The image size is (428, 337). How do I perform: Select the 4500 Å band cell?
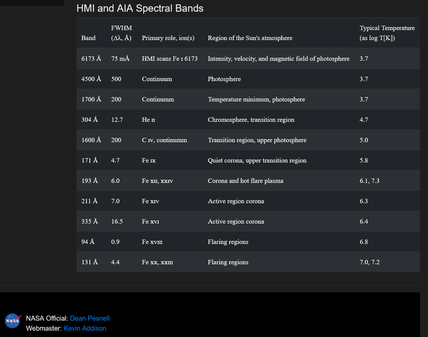[91, 79]
